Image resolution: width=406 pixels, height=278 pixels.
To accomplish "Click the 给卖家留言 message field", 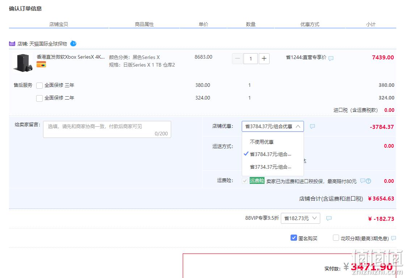I will [107, 129].
